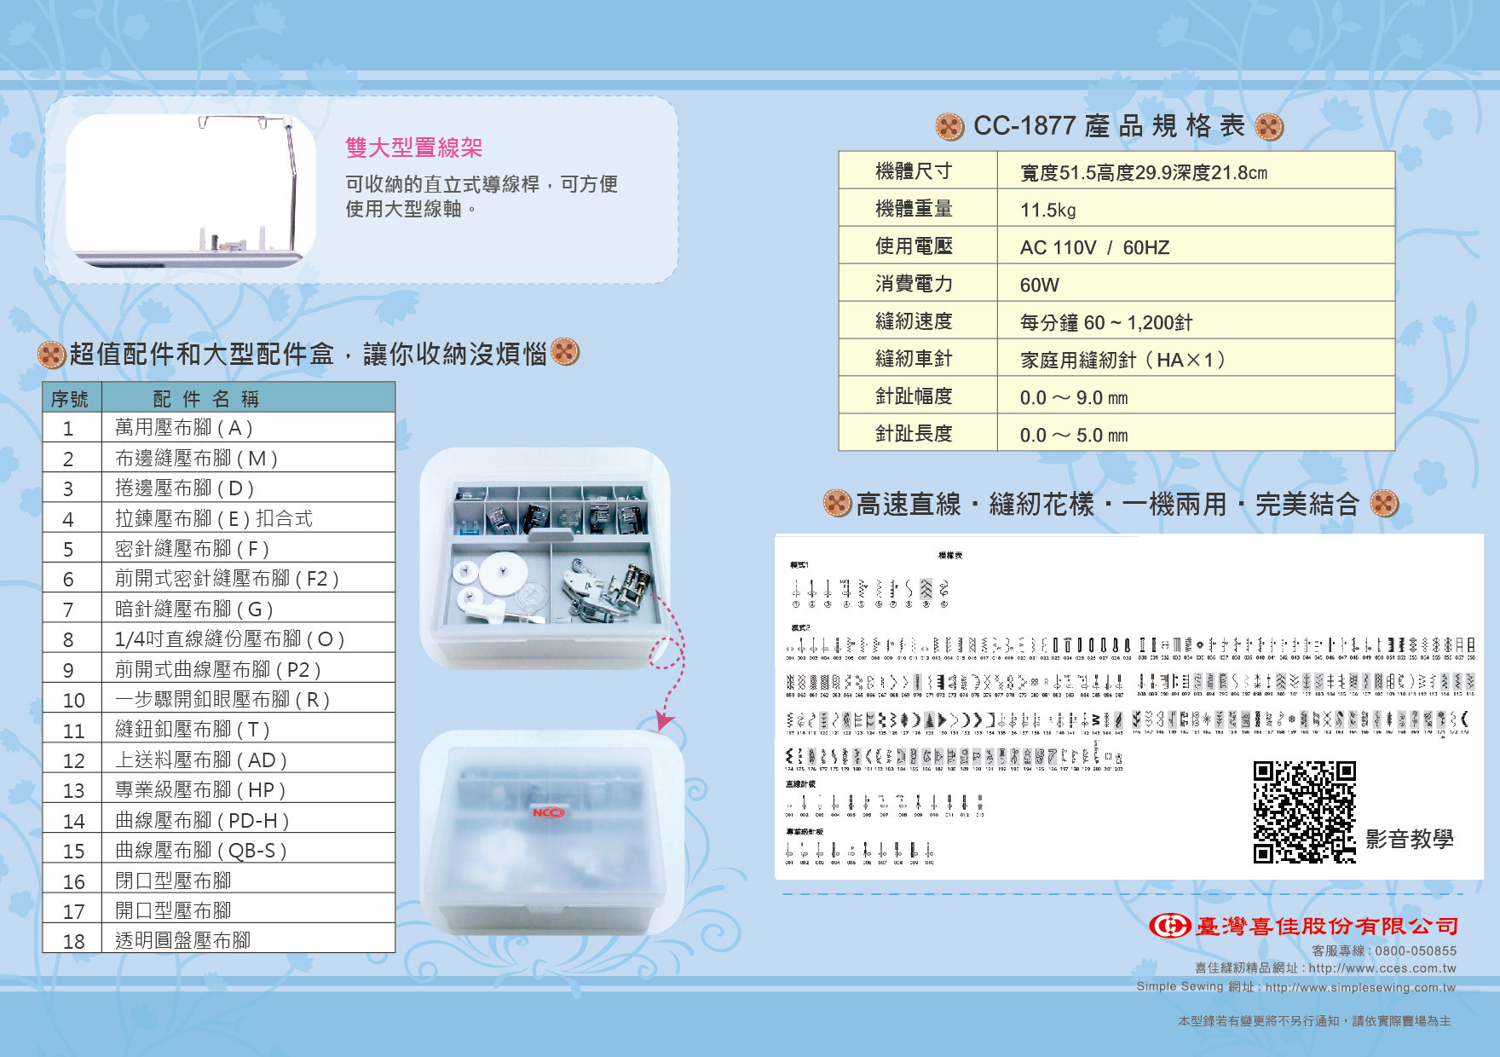
Task: Click the 縫紉速度 specification row
Action: [x=1116, y=321]
